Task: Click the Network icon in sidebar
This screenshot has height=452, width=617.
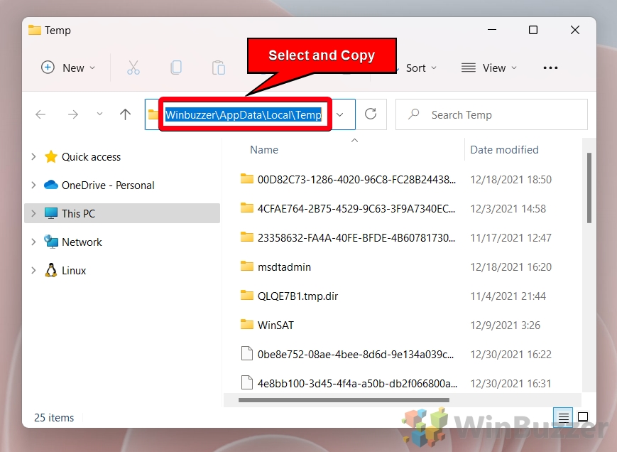Action: click(50, 242)
